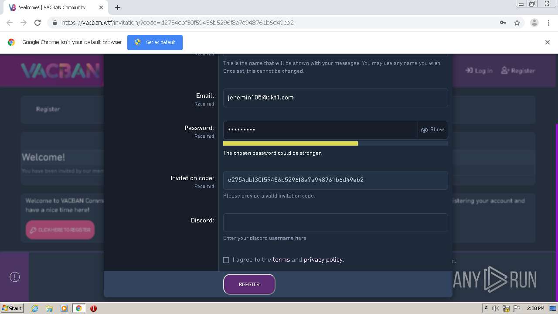The width and height of the screenshot is (558, 314).
Task: Click the password strength meter bar
Action: (x=335, y=143)
